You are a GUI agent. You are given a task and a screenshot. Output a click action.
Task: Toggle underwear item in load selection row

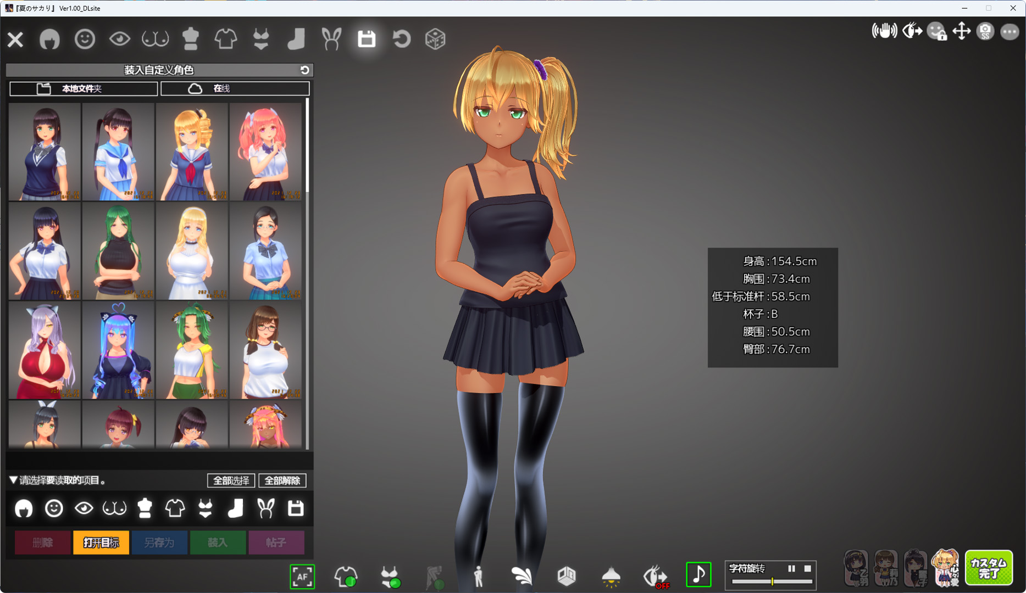tap(206, 508)
